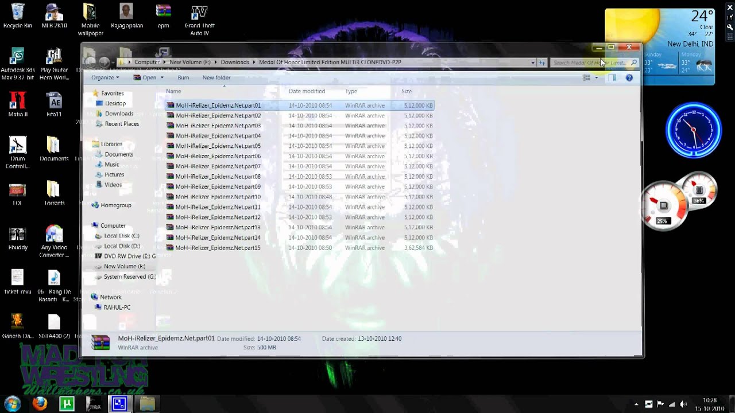Select Homegroup in navigation pane
The width and height of the screenshot is (735, 413).
(115, 205)
